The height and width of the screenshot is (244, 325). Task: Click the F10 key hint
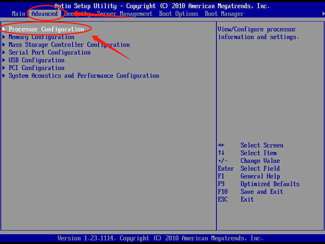click(222, 191)
